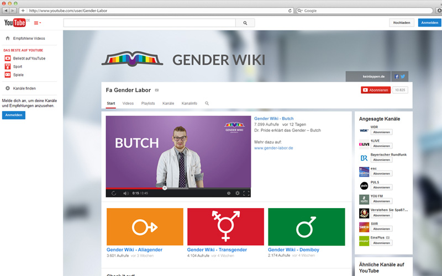Open Gender Wiki - Aliagender link
Viewport: 442px width, 276px height.
pos(134,250)
